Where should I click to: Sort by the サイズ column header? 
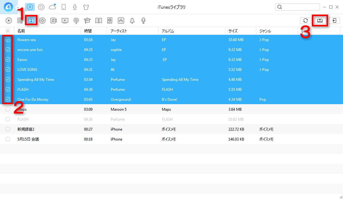tap(241, 31)
